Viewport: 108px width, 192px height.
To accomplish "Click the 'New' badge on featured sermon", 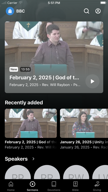I will [14, 69].
